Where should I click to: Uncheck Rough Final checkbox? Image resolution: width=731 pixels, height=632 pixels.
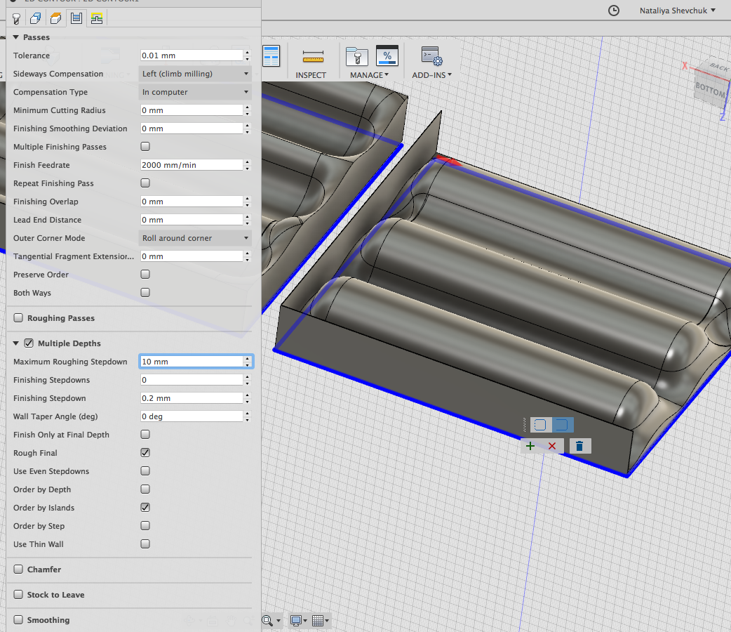145,453
